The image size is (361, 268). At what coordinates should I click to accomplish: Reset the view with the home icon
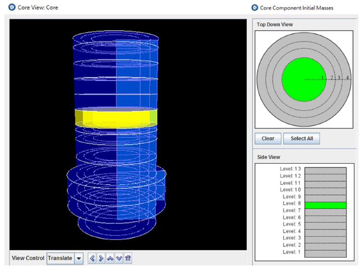pyautogui.click(x=128, y=258)
